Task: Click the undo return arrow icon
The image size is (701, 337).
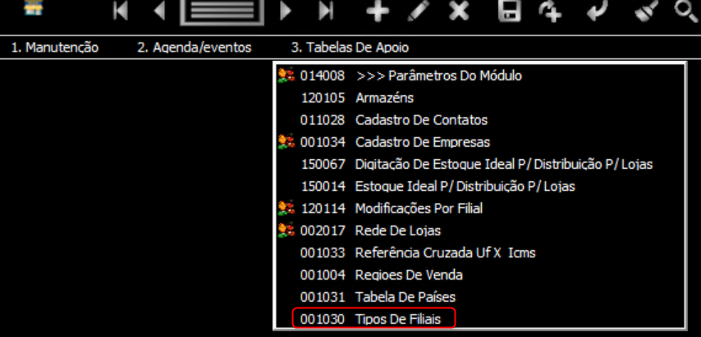Action: [597, 11]
